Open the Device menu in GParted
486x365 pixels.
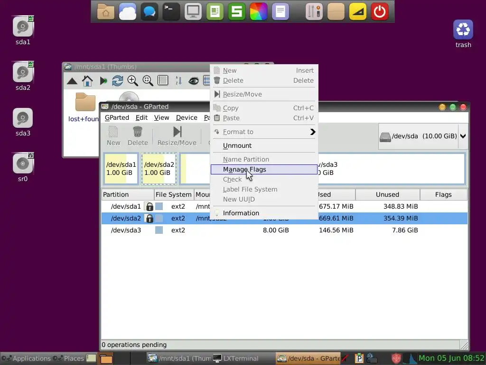point(187,118)
